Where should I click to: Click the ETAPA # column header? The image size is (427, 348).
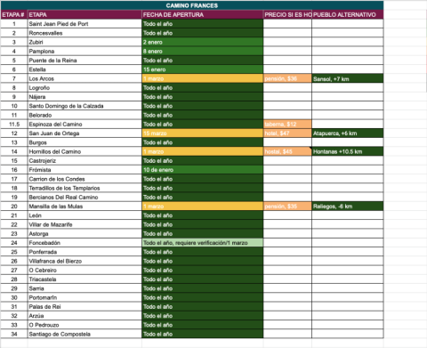point(14,14)
